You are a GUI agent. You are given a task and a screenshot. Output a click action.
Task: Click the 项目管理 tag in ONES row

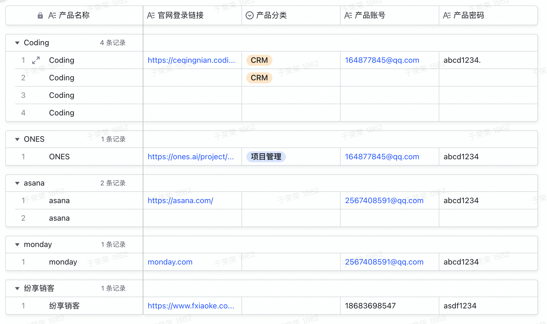(x=266, y=157)
